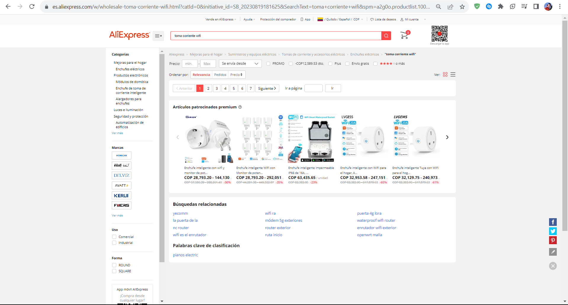Share the page via the Pinterest icon
This screenshot has height=305, width=568.
[x=553, y=240]
